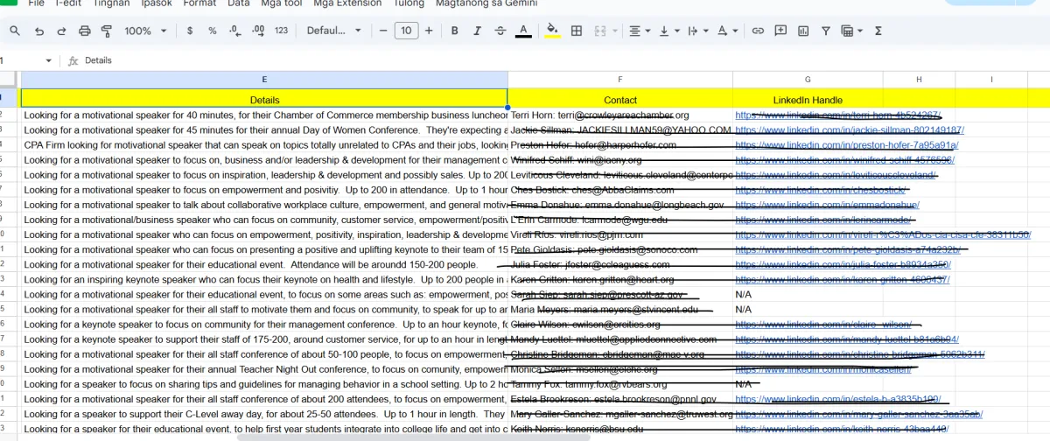1050x441 pixels.
Task: Open the Ipasok menu
Action: [x=156, y=3]
